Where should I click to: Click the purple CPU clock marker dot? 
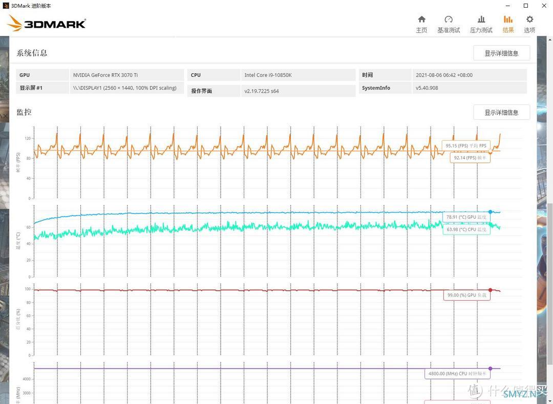[490, 368]
